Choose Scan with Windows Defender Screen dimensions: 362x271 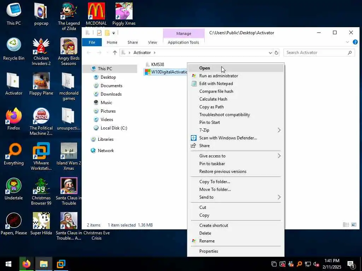(235, 138)
